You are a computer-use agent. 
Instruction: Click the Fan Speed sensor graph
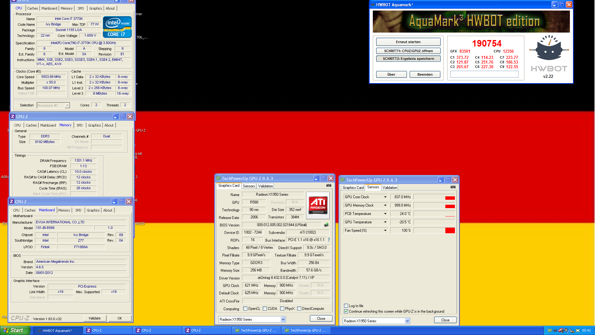pyautogui.click(x=434, y=230)
